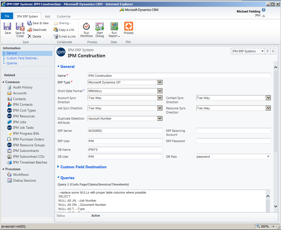Collapse the Common related group
This screenshot has height=230, width=281.
[3, 82]
